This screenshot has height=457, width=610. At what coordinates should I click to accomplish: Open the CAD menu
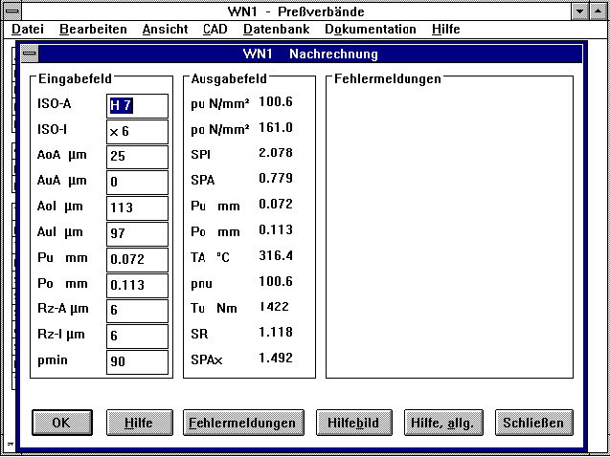pos(215,30)
